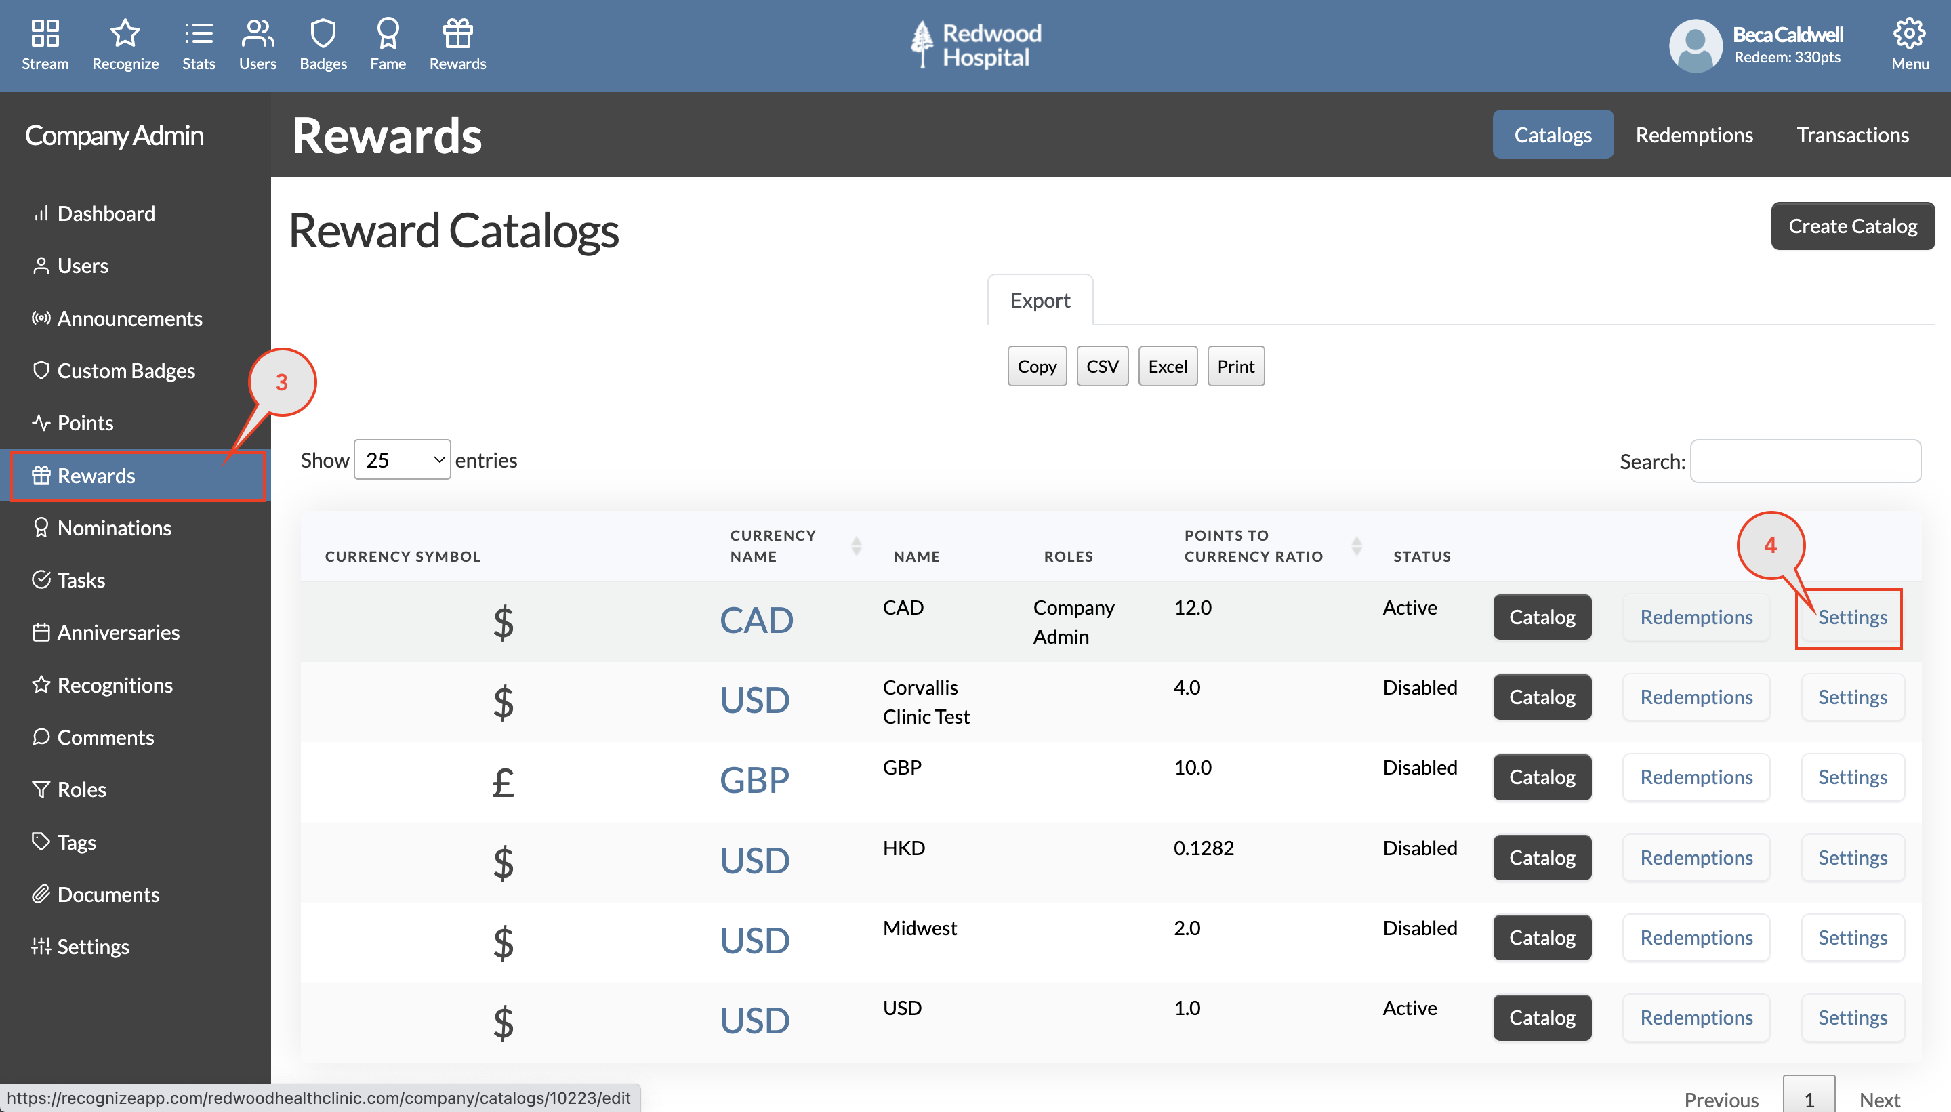
Task: Open the Stats page
Action: tap(198, 44)
